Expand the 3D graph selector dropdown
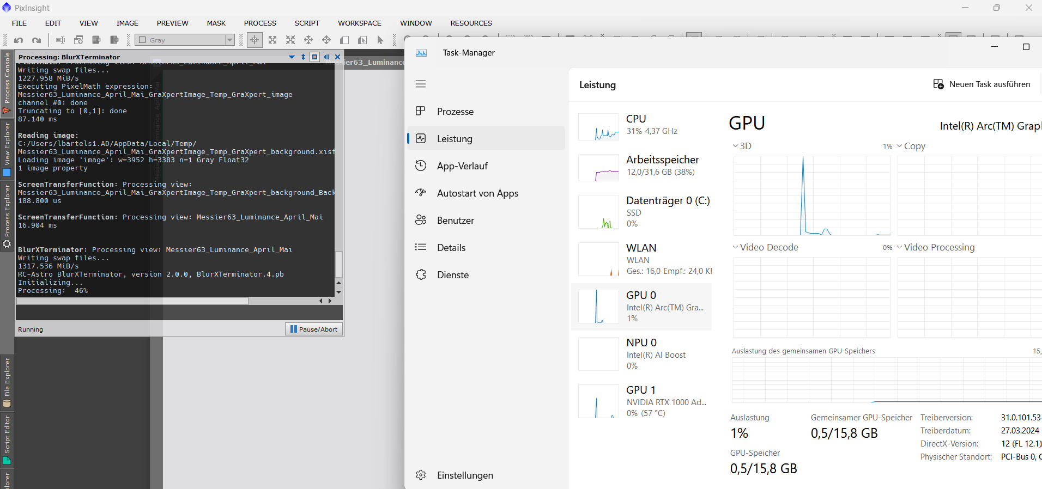This screenshot has width=1042, height=489. tap(735, 146)
